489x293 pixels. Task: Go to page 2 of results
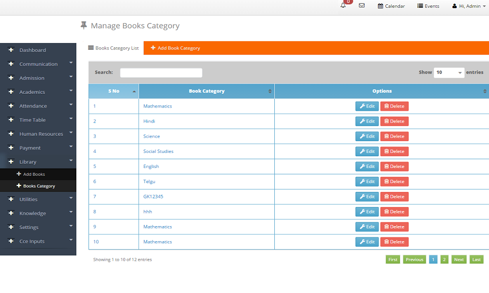[x=444, y=260]
